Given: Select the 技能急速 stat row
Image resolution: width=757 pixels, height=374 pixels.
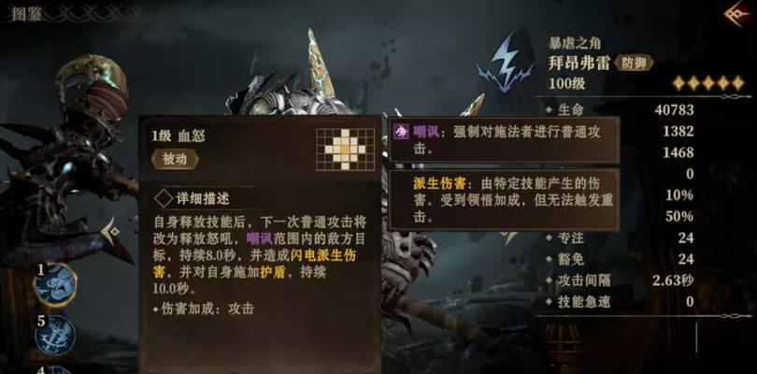Looking at the screenshot, I should pos(622,302).
